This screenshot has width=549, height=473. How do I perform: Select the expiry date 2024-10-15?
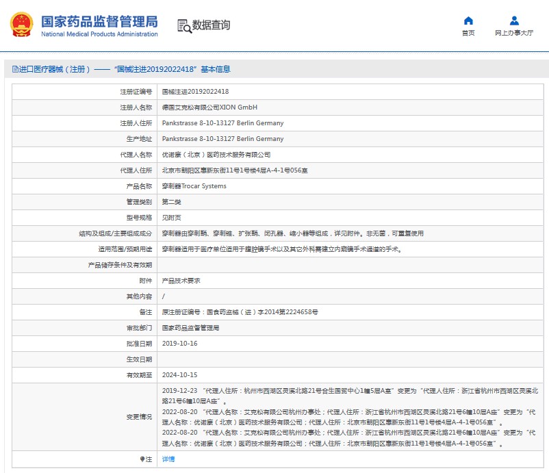click(179, 375)
